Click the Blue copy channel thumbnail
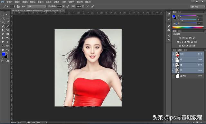The height and width of the screenshot is (124, 206). click(177, 76)
